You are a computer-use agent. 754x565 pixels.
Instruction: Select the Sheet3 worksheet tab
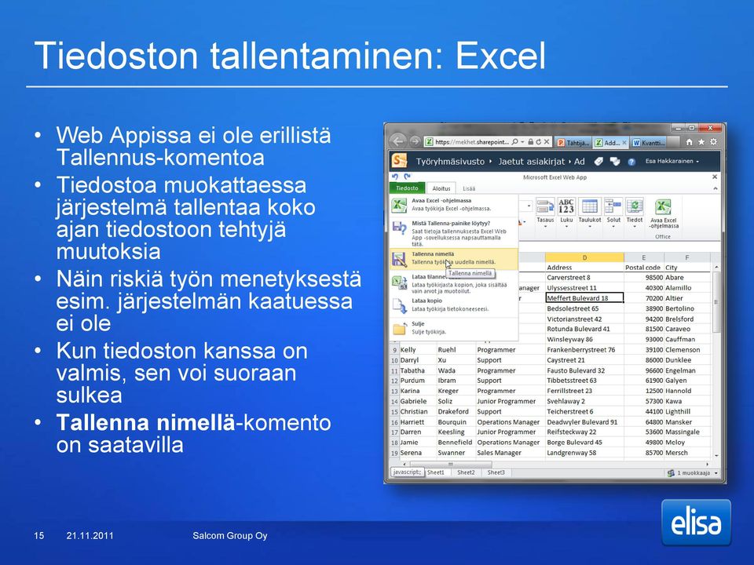[496, 472]
